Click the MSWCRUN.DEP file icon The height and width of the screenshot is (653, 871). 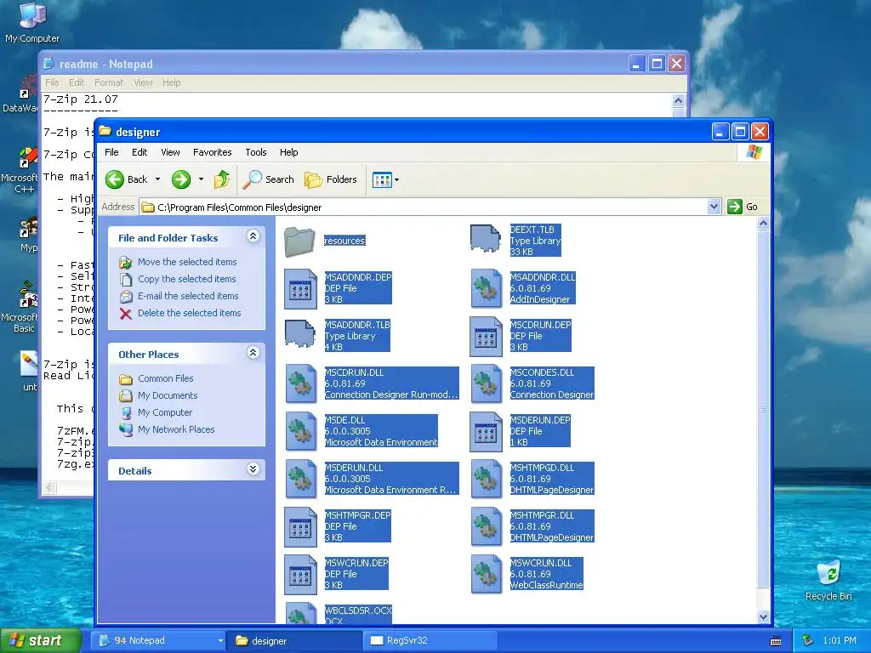tap(300, 575)
